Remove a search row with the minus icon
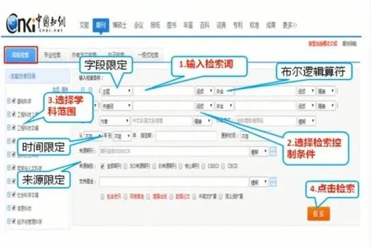 point(90,90)
